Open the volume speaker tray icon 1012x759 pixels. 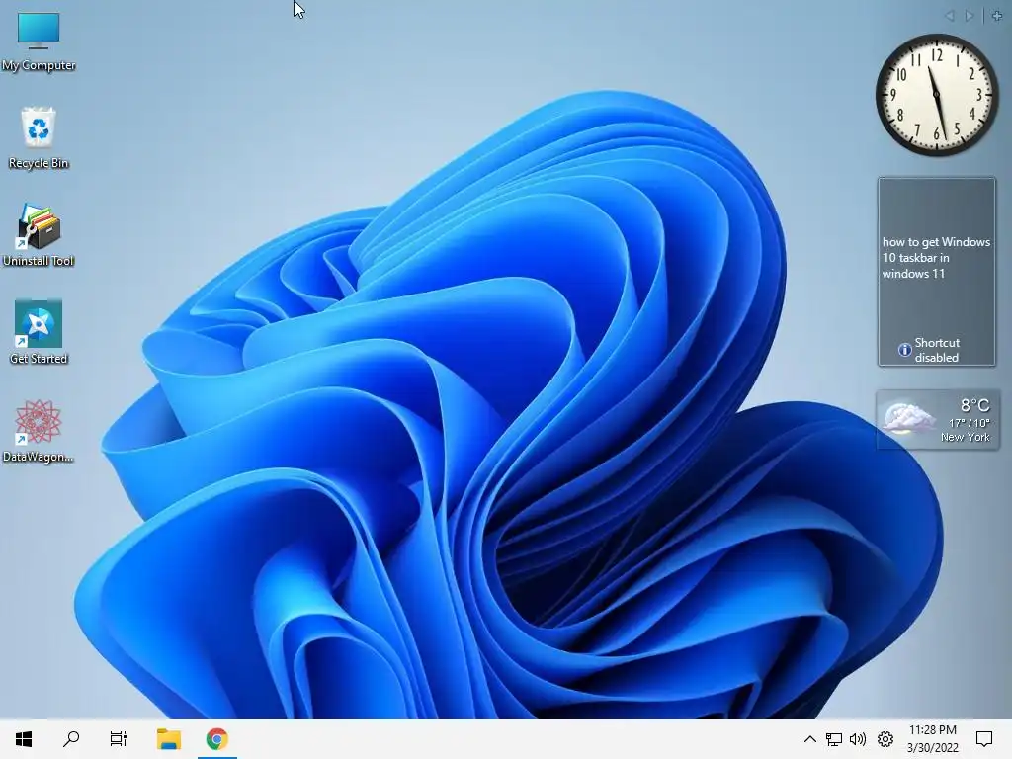[858, 739]
